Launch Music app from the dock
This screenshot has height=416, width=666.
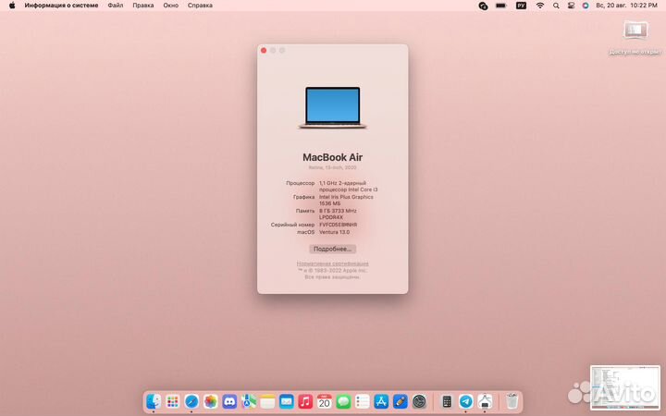click(x=305, y=401)
